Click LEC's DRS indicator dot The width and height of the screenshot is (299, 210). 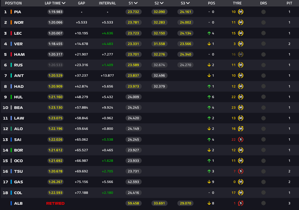click(263, 33)
